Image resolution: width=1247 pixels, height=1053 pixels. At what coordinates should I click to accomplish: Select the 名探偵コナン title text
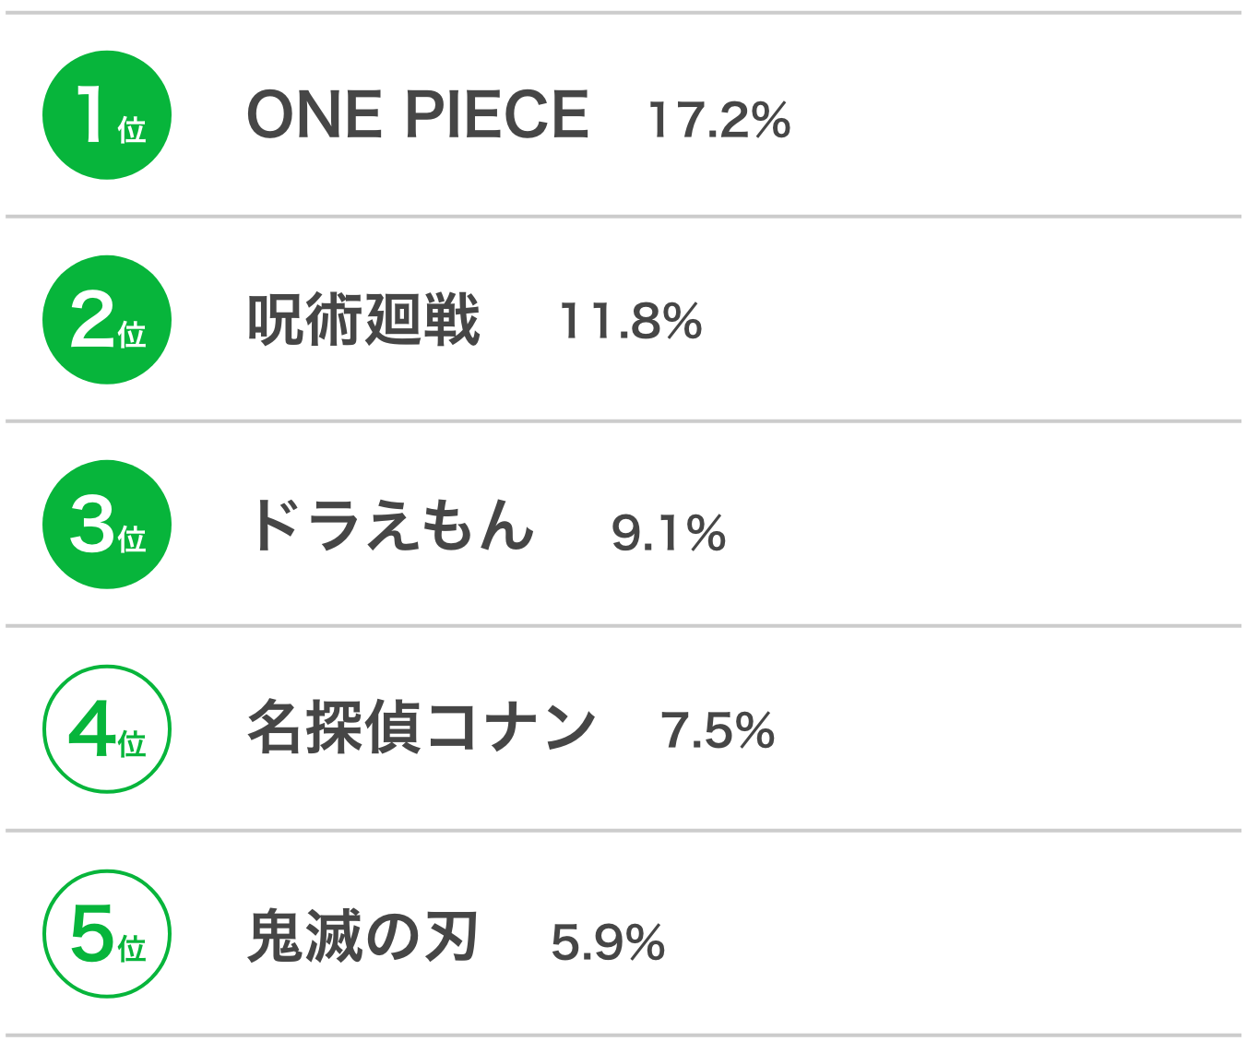click(422, 728)
